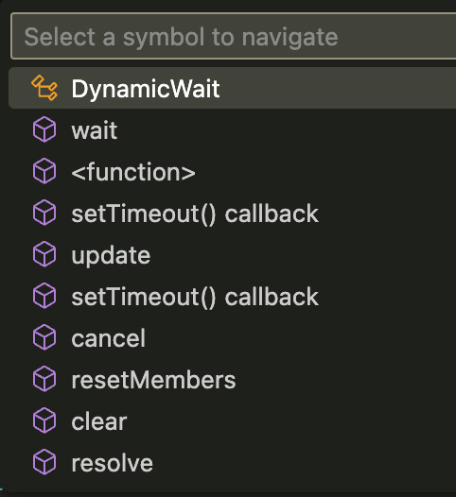Go to the update symbol
The height and width of the screenshot is (497, 456).
coord(233,254)
